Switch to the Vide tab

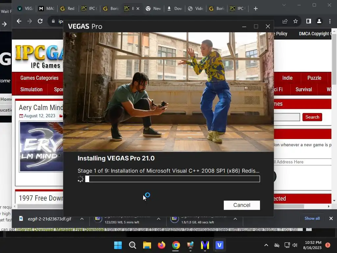(195, 9)
